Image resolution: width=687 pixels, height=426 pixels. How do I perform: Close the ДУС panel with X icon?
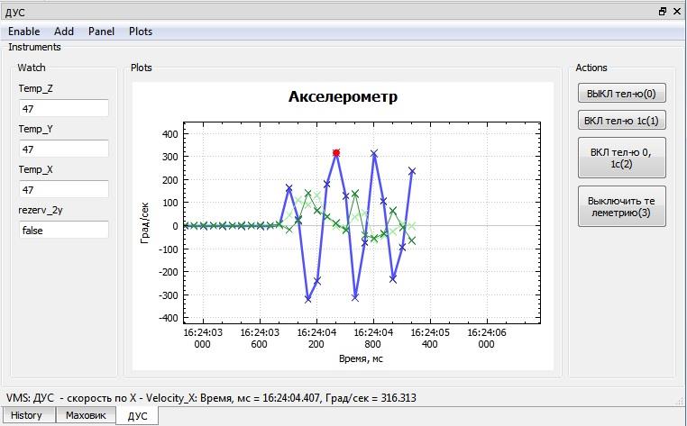click(x=677, y=11)
